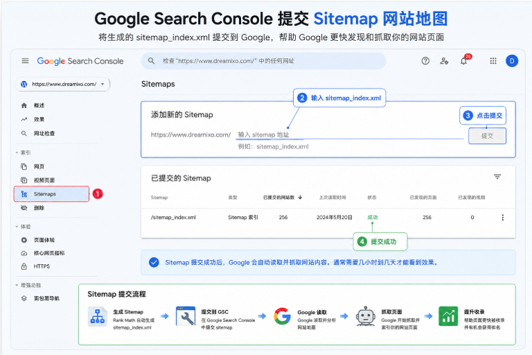
Task: Click the Sitemap 索引 type cell
Action: click(243, 218)
